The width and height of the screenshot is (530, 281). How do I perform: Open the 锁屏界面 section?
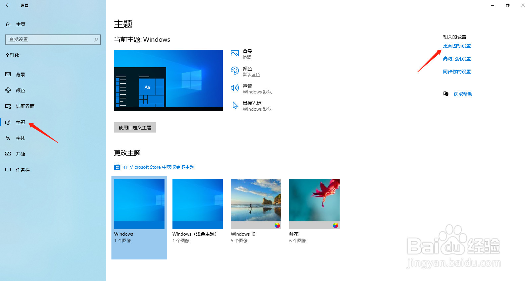25,106
